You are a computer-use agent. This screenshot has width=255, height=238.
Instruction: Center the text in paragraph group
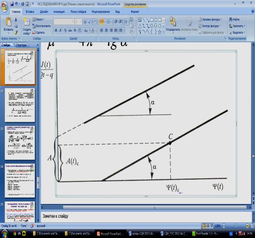pyautogui.click(x=106, y=30)
